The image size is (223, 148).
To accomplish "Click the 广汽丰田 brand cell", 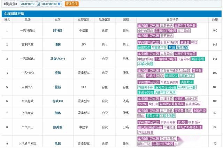I will 28,127.
